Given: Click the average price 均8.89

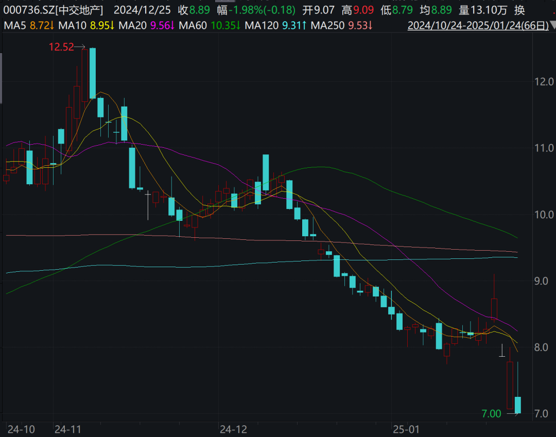Looking at the screenshot, I should (436, 10).
